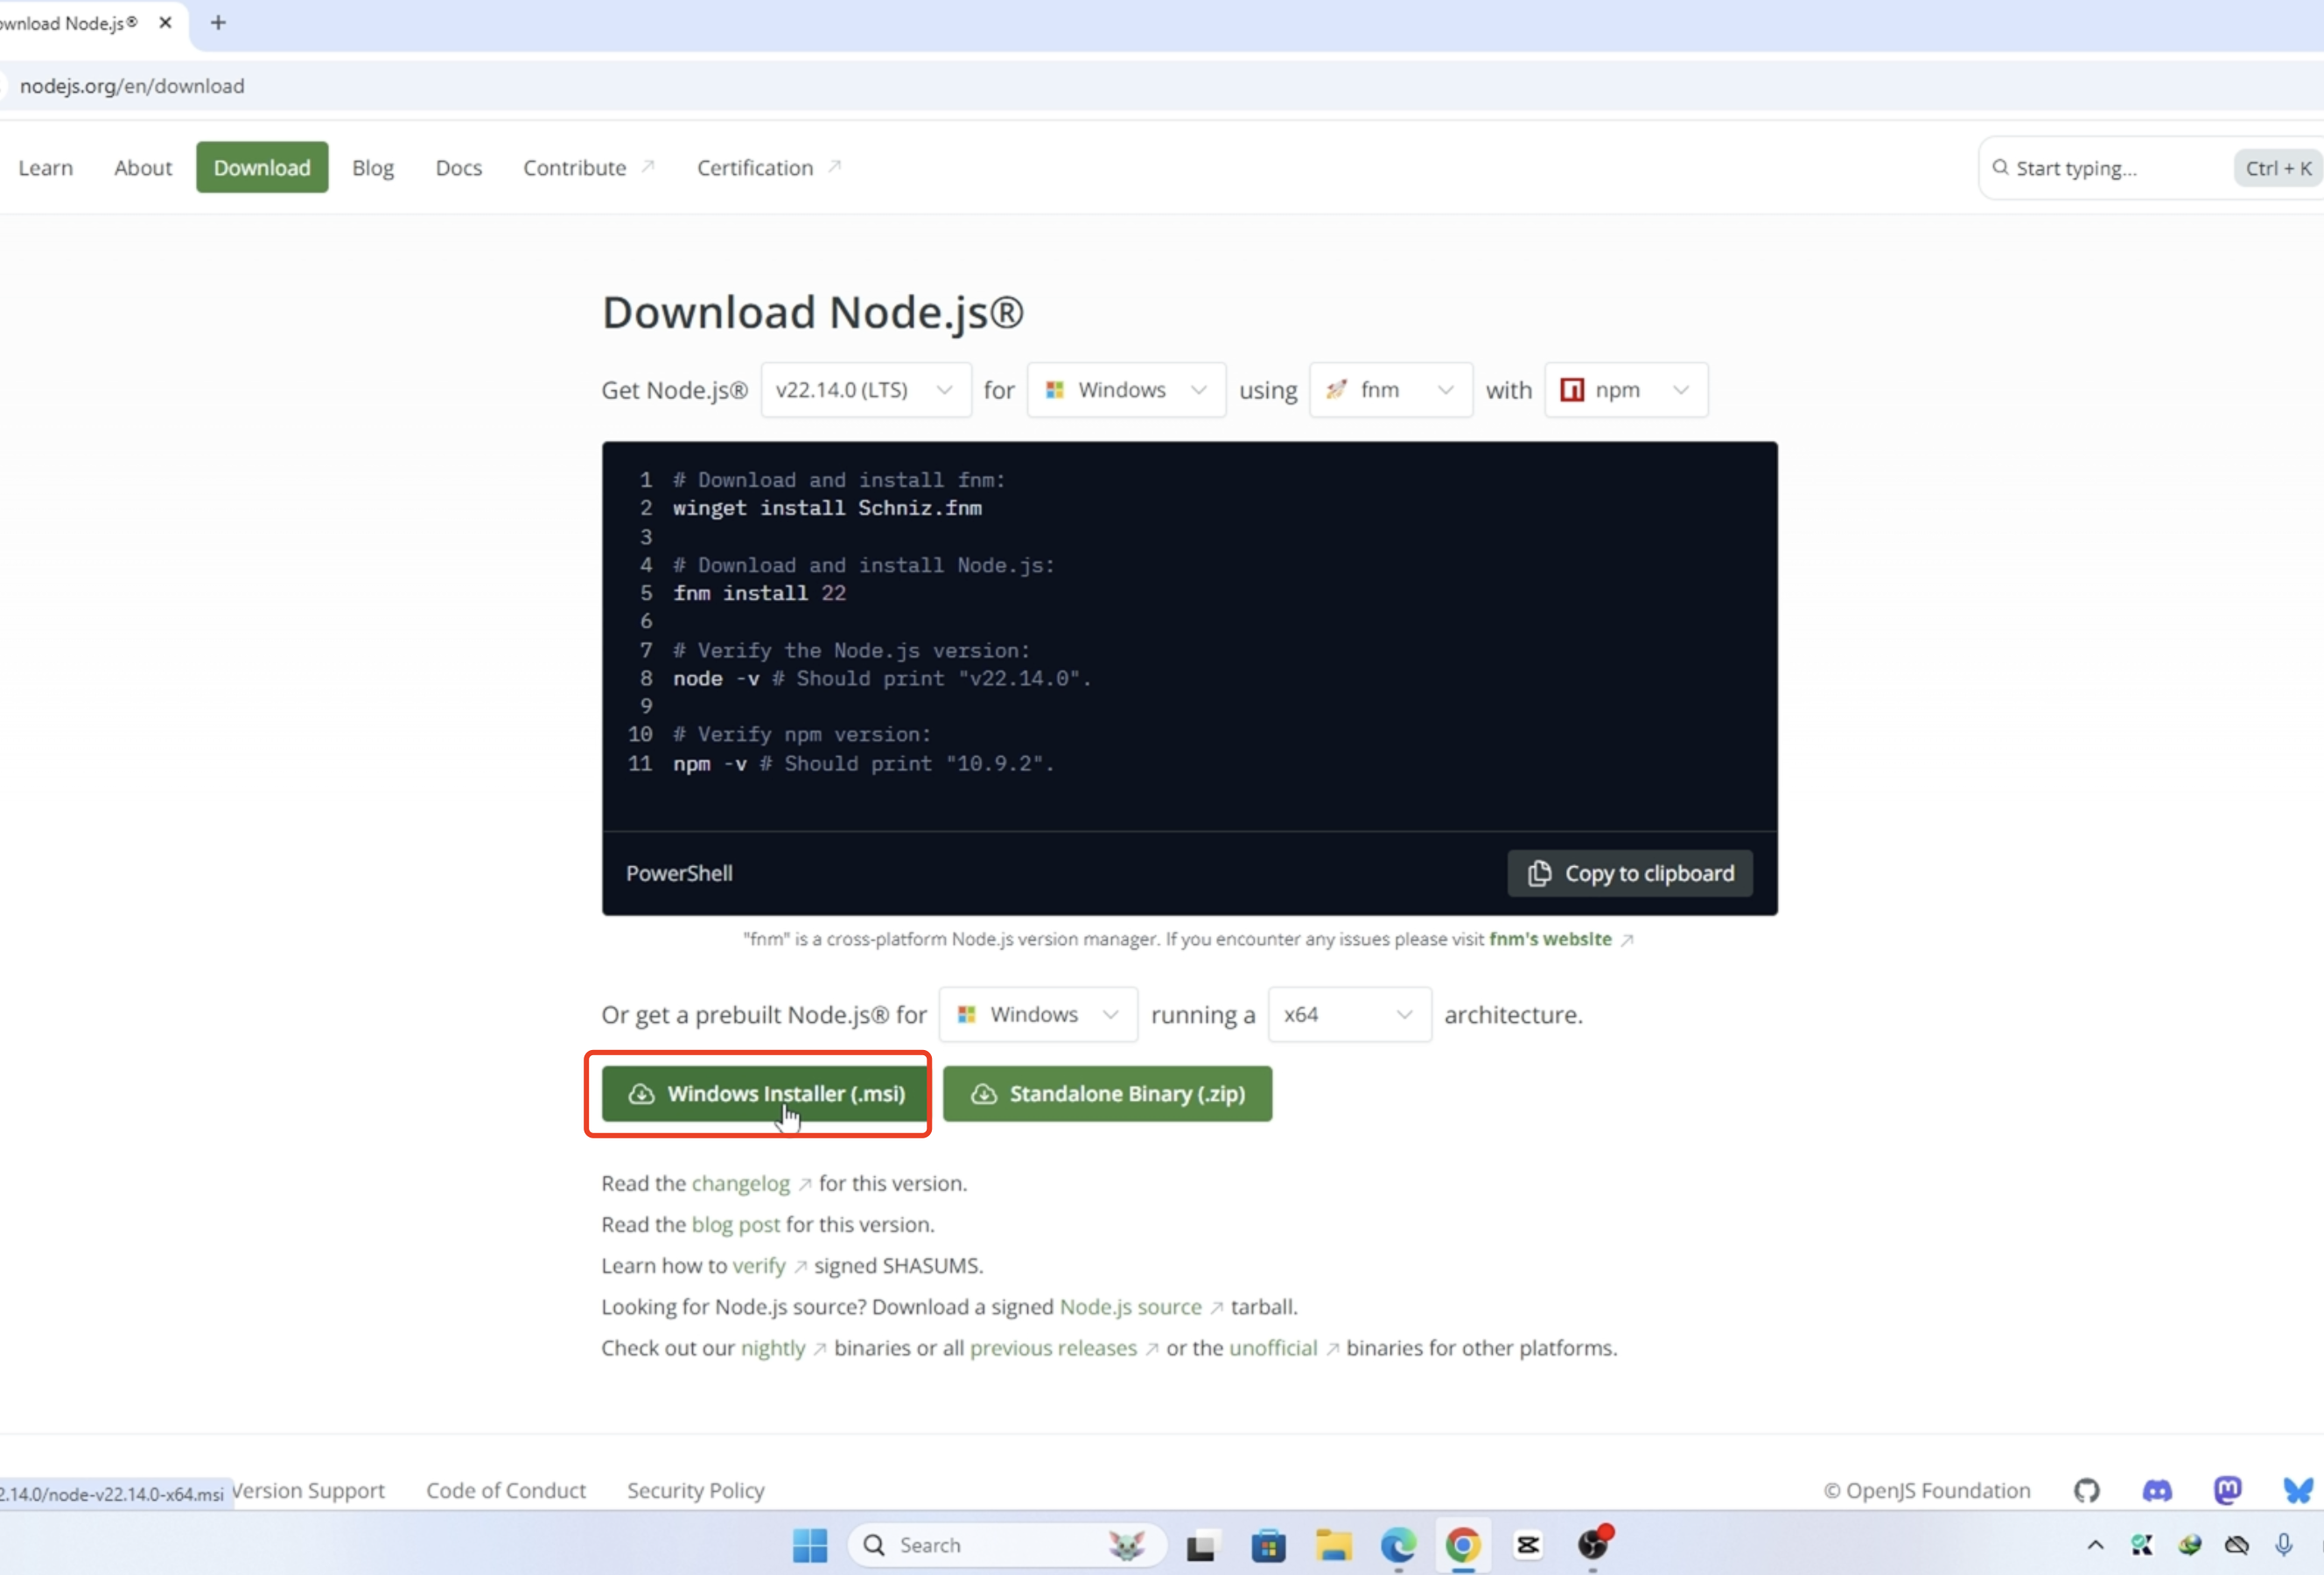Image resolution: width=2324 pixels, height=1575 pixels.
Task: Open the x64 architecture dropdown
Action: (x=1348, y=1014)
